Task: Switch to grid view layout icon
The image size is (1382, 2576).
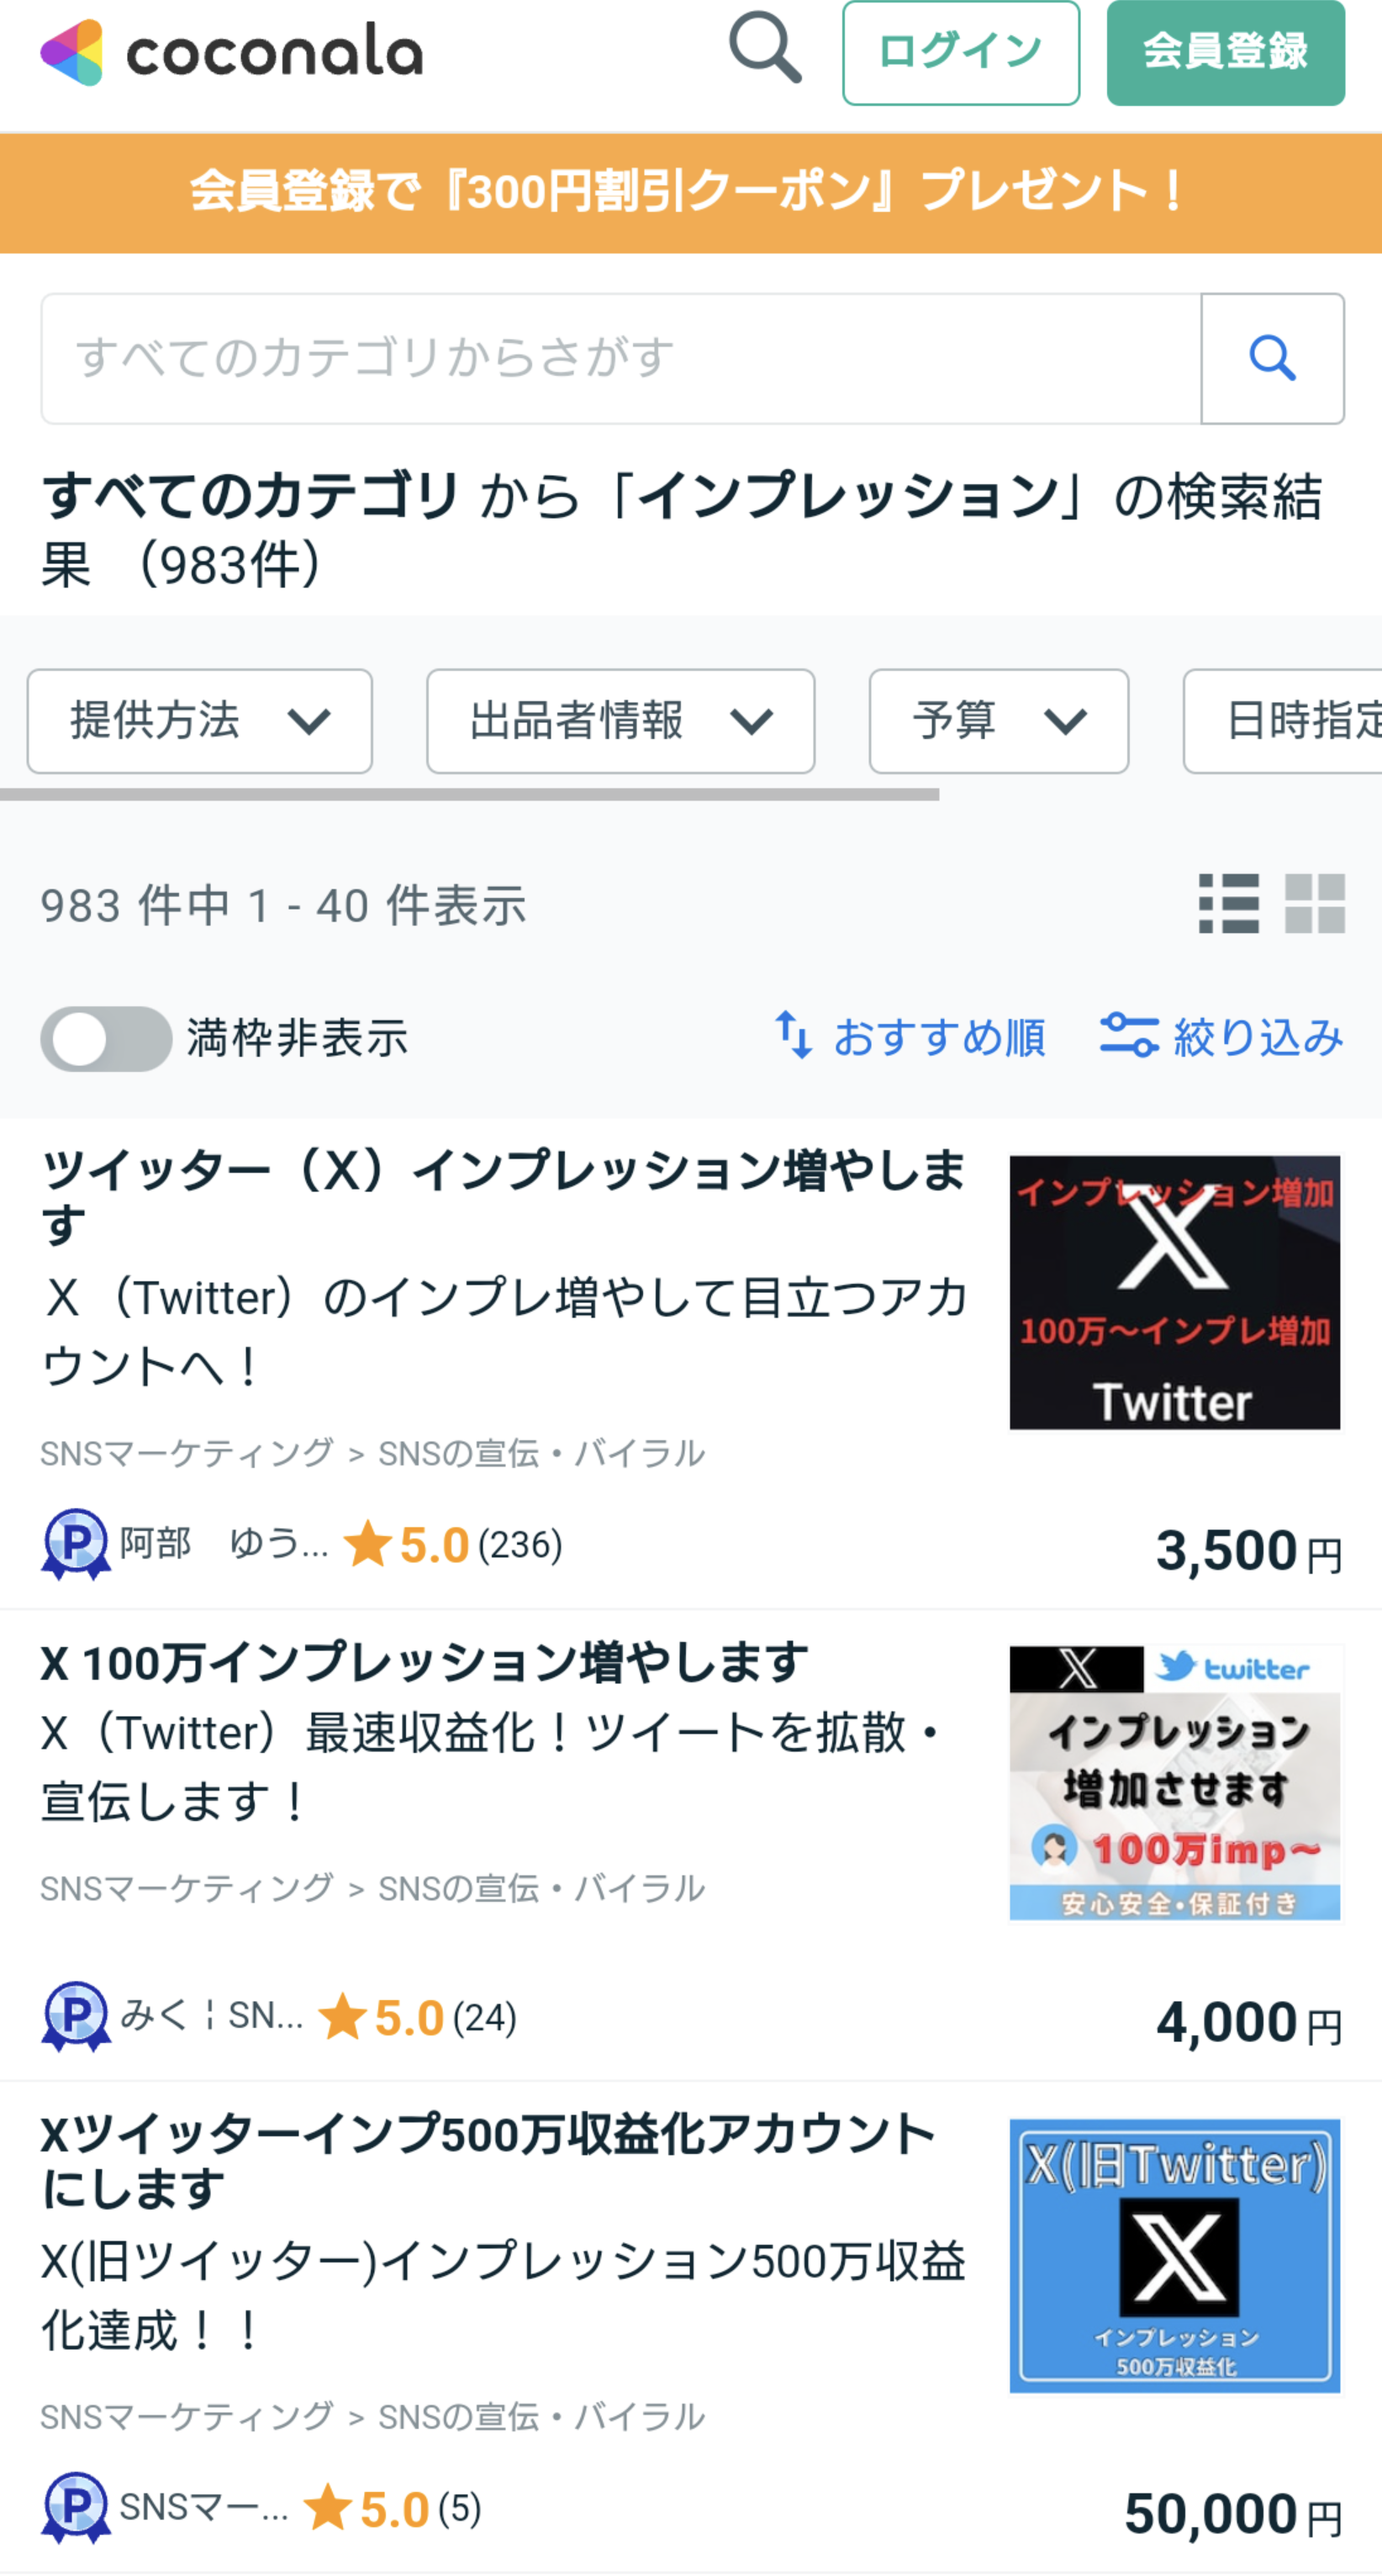Action: click(1315, 904)
